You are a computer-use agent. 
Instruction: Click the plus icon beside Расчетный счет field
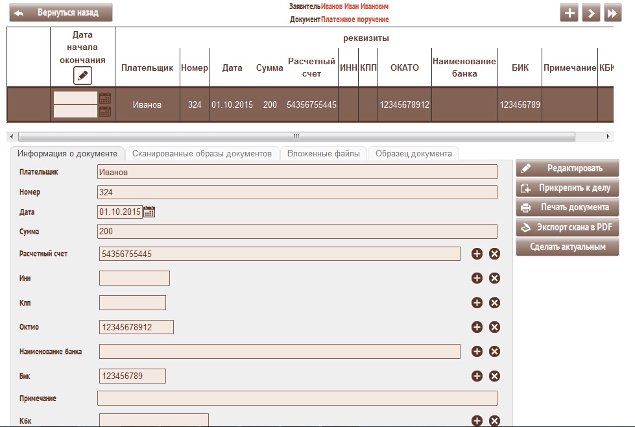point(477,254)
